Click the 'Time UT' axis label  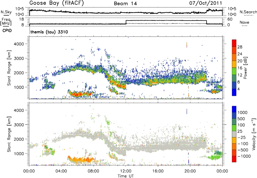pyautogui.click(x=126, y=176)
